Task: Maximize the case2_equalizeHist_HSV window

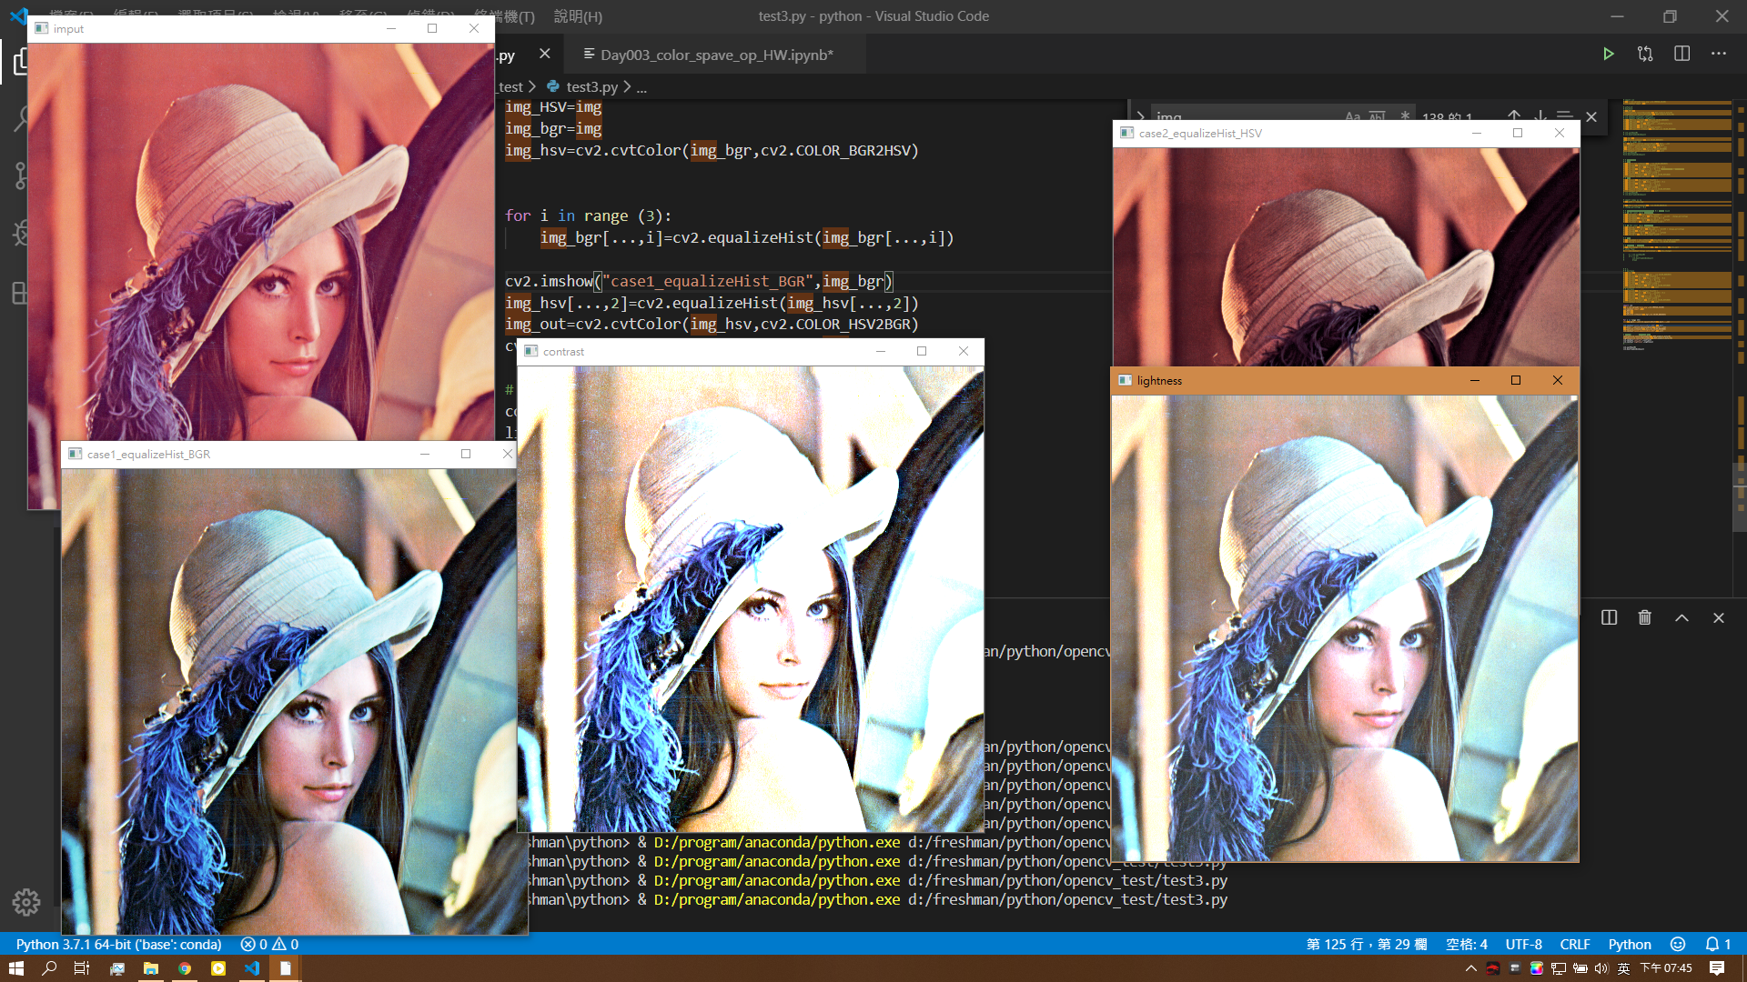Action: click(x=1518, y=133)
